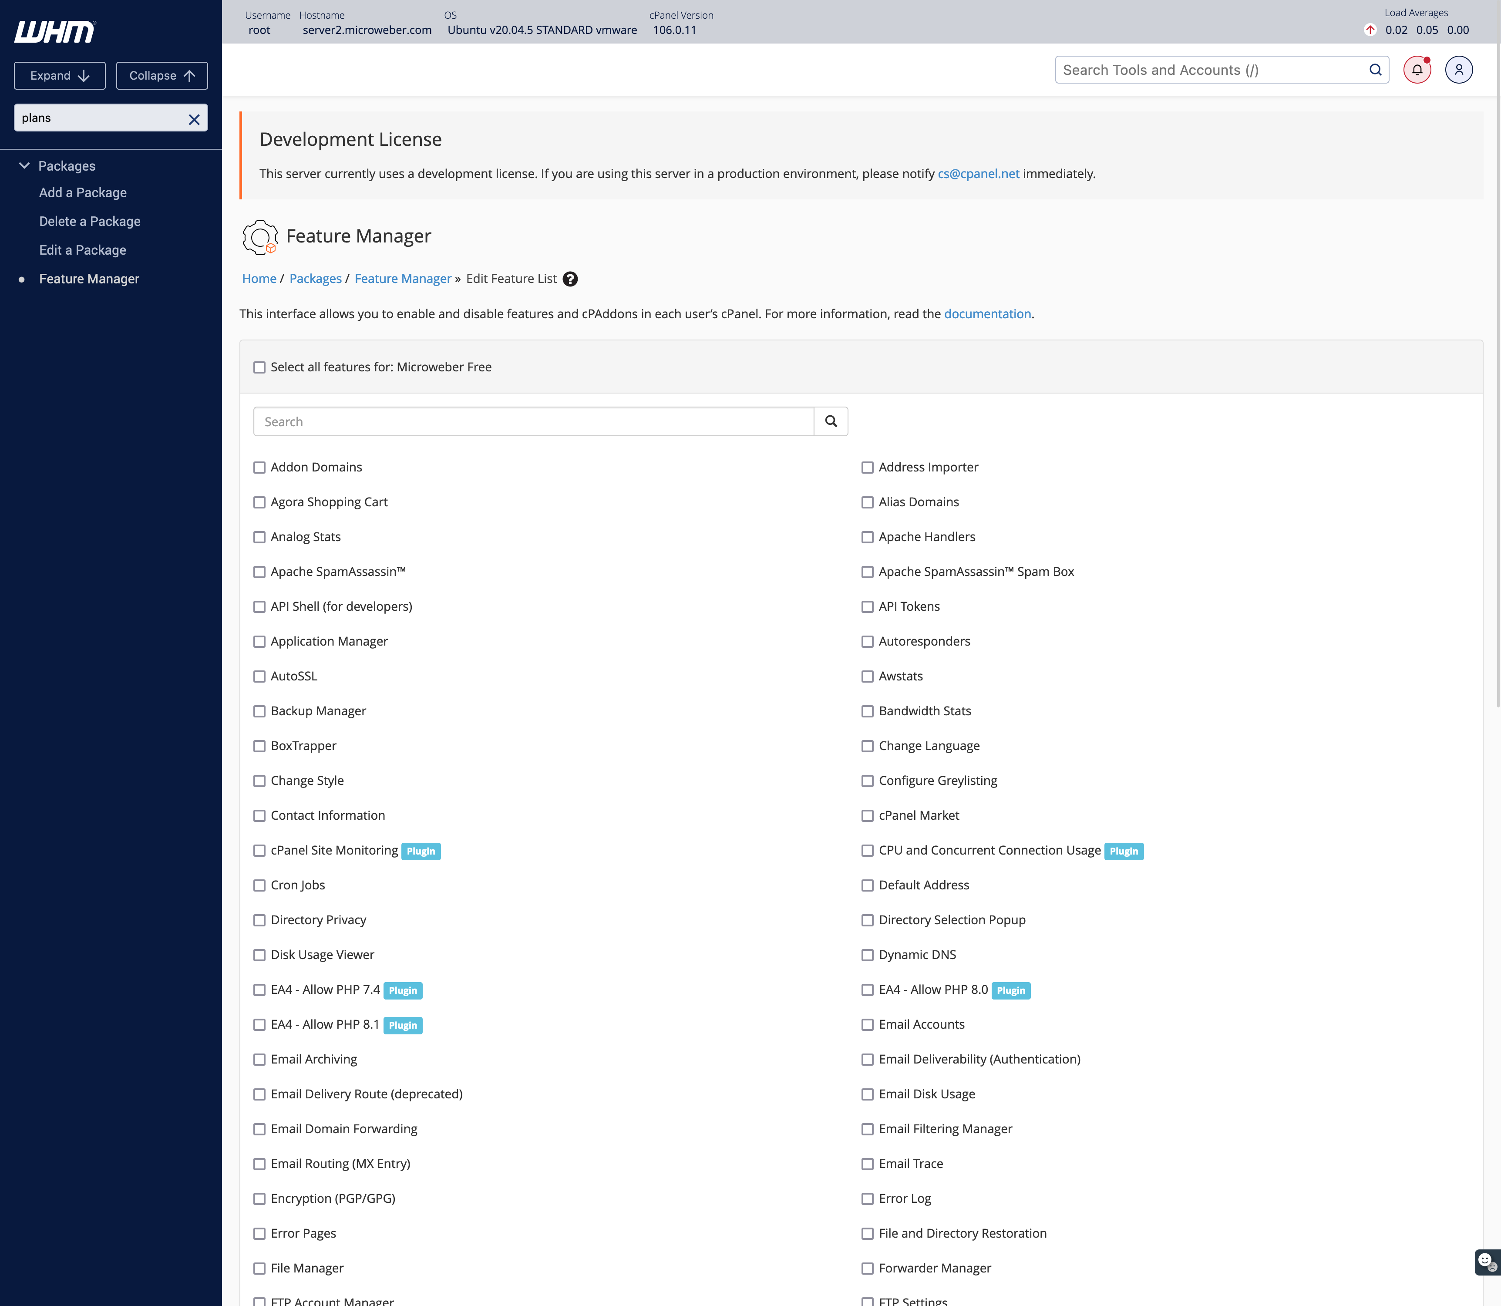The width and height of the screenshot is (1501, 1306).
Task: Open Edit a Package menu item
Action: tap(82, 250)
